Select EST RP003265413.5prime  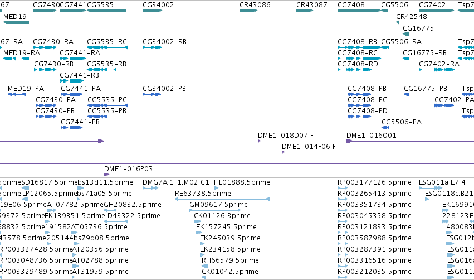pos(343,199)
